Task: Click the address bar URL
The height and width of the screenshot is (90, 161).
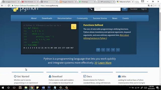Action: coord(49,5)
